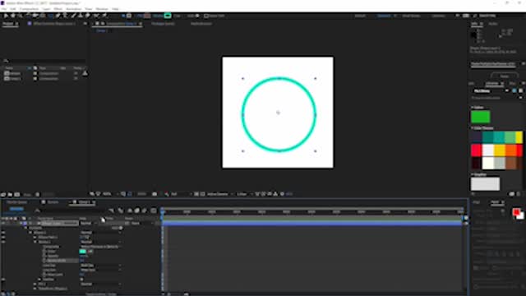The image size is (526, 296).
Task: Open Active Camera dropdown
Action: point(220,194)
